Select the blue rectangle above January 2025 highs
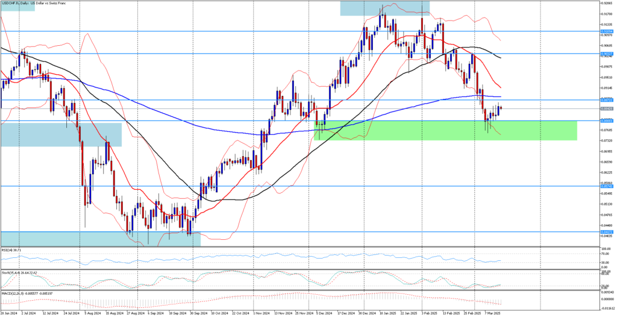The height and width of the screenshot is (317, 617). point(385,8)
